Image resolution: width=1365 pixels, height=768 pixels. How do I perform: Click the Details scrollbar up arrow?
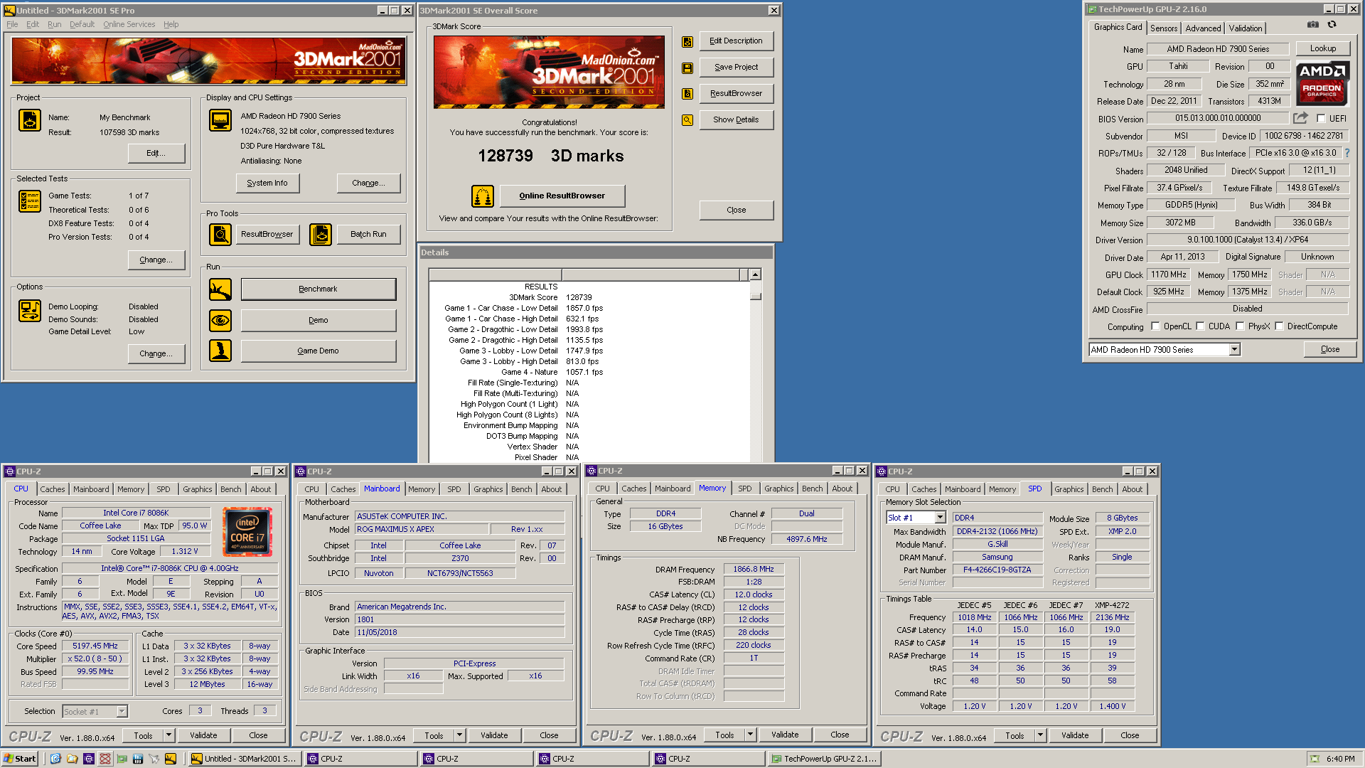click(x=756, y=274)
